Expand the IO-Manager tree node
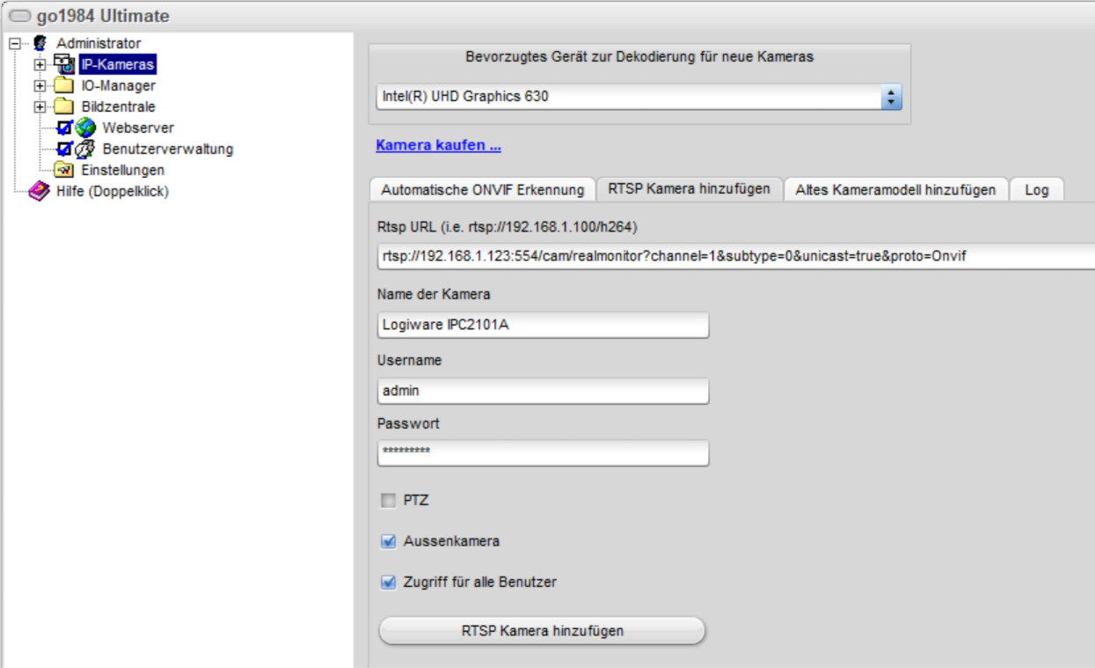1095x668 pixels. click(x=40, y=85)
